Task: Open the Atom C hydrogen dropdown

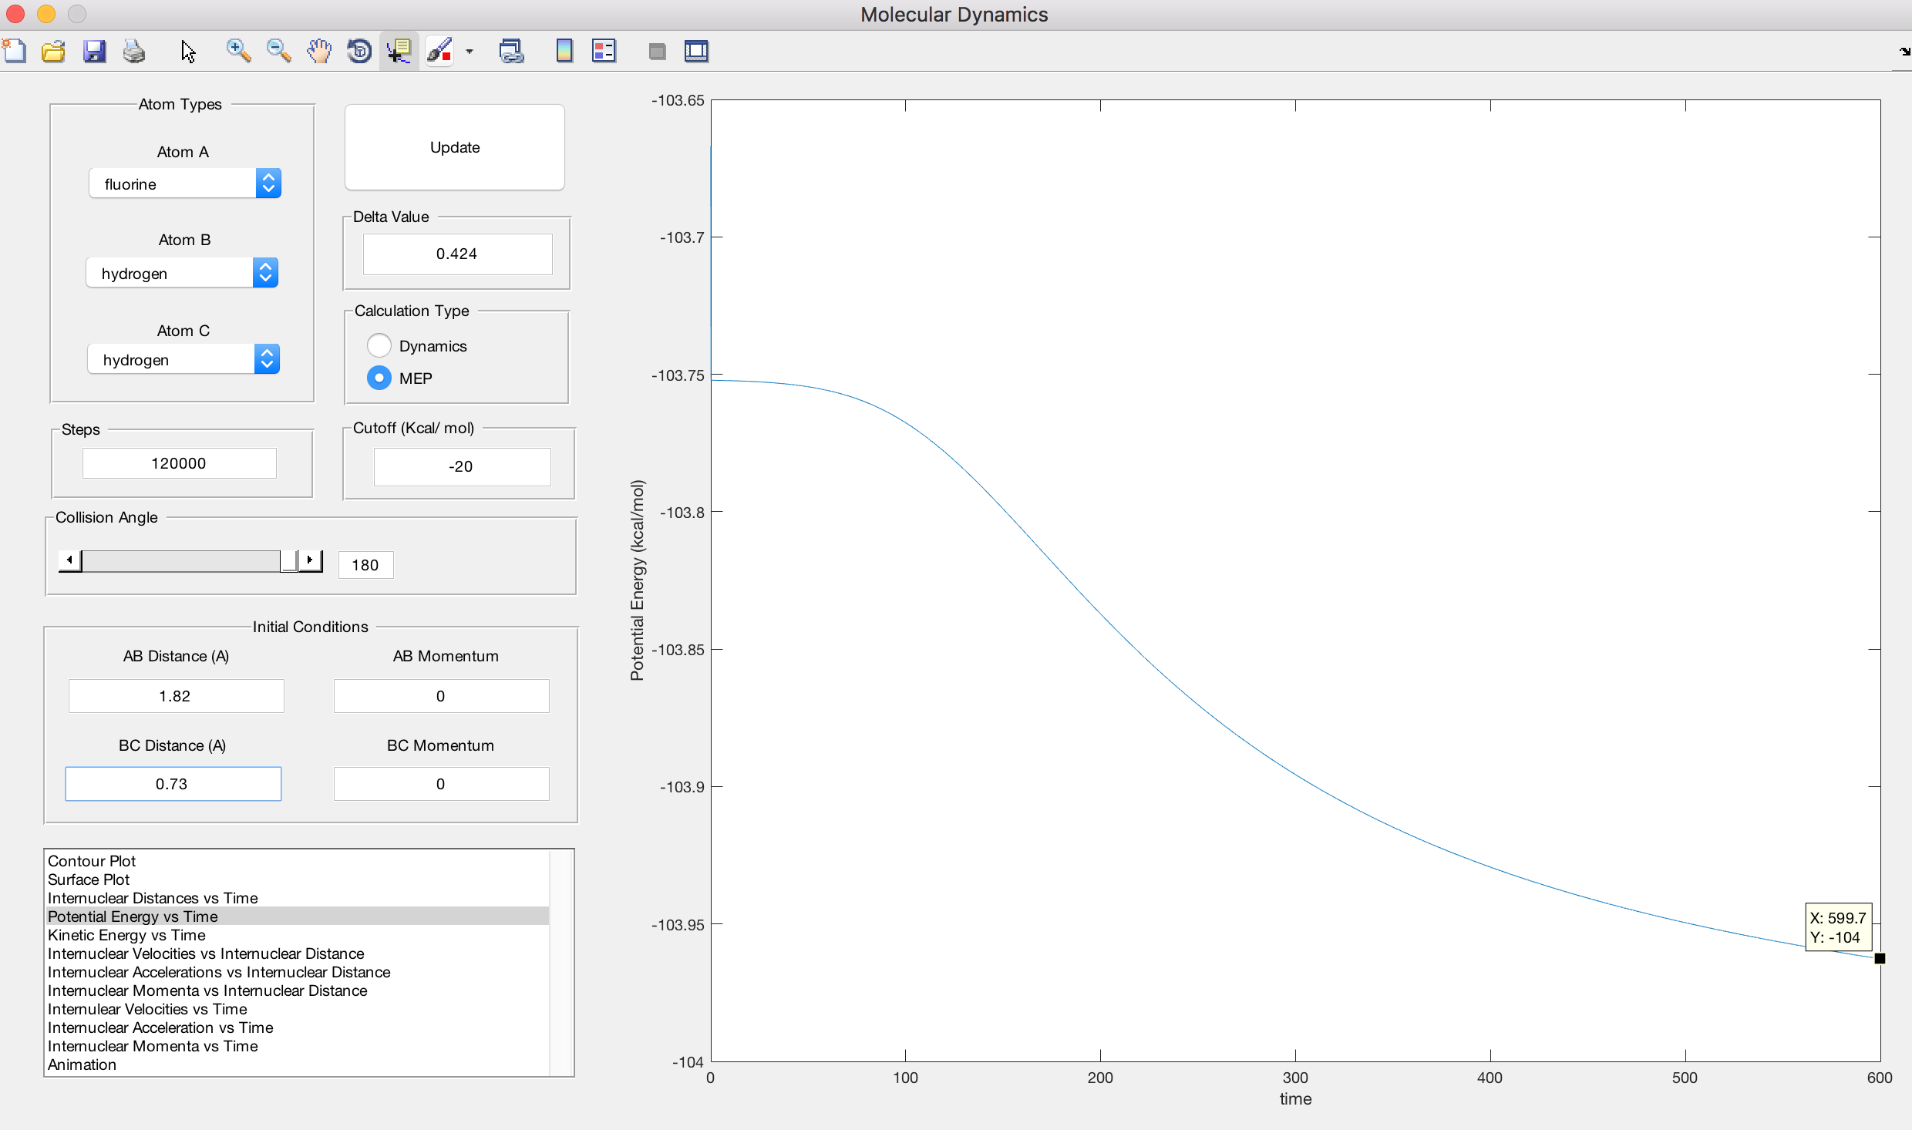Action: [x=183, y=359]
